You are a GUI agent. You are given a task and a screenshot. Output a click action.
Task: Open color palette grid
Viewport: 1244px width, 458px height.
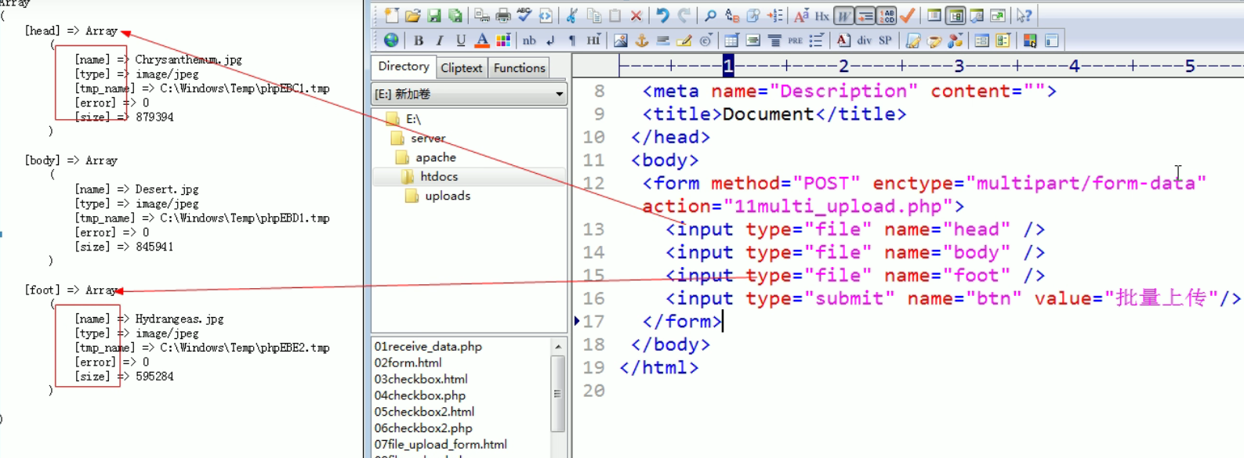[x=503, y=41]
